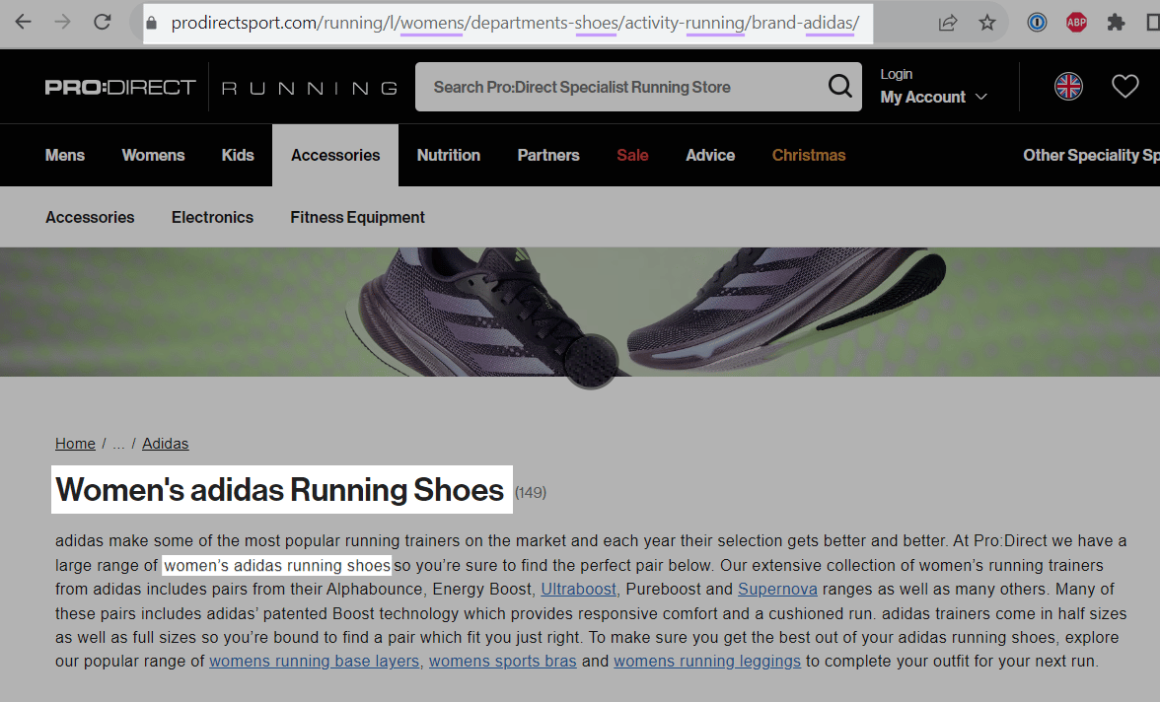Open the Womens menu

point(153,156)
